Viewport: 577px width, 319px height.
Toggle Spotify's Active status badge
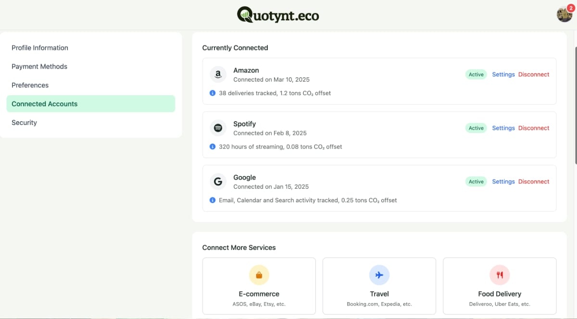(476, 128)
